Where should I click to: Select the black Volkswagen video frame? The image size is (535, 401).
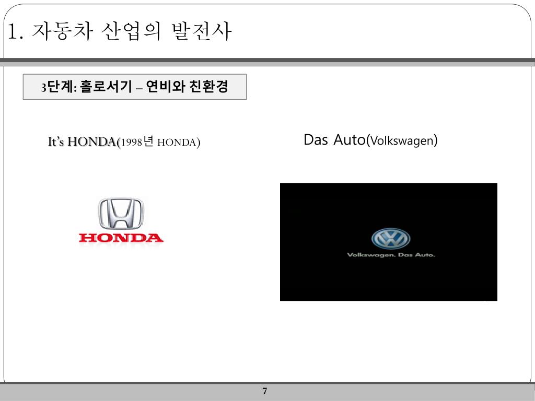pos(389,242)
